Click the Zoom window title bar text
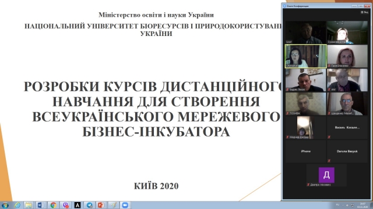The image size is (373, 209). coord(297,6)
